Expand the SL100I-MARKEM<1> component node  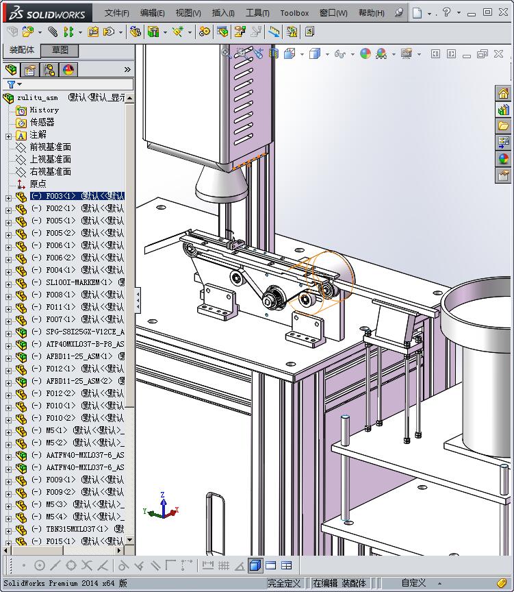[x=9, y=284]
